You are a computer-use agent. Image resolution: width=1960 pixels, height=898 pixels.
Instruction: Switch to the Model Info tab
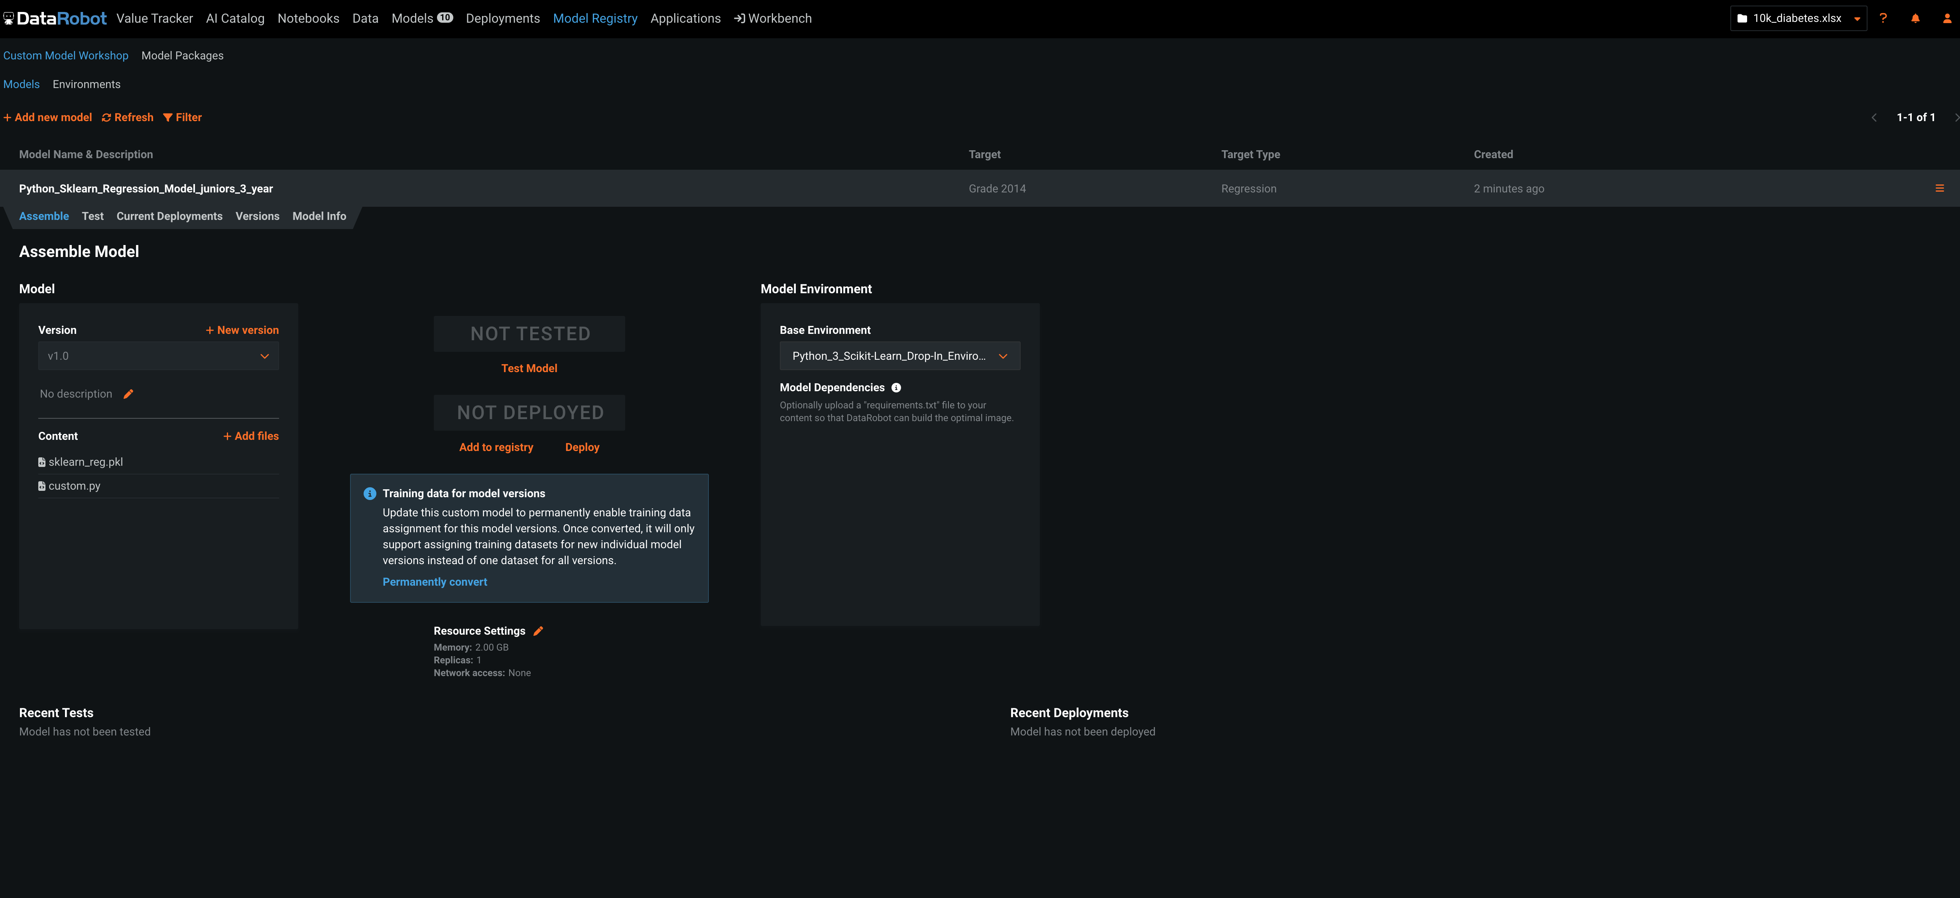coord(319,217)
